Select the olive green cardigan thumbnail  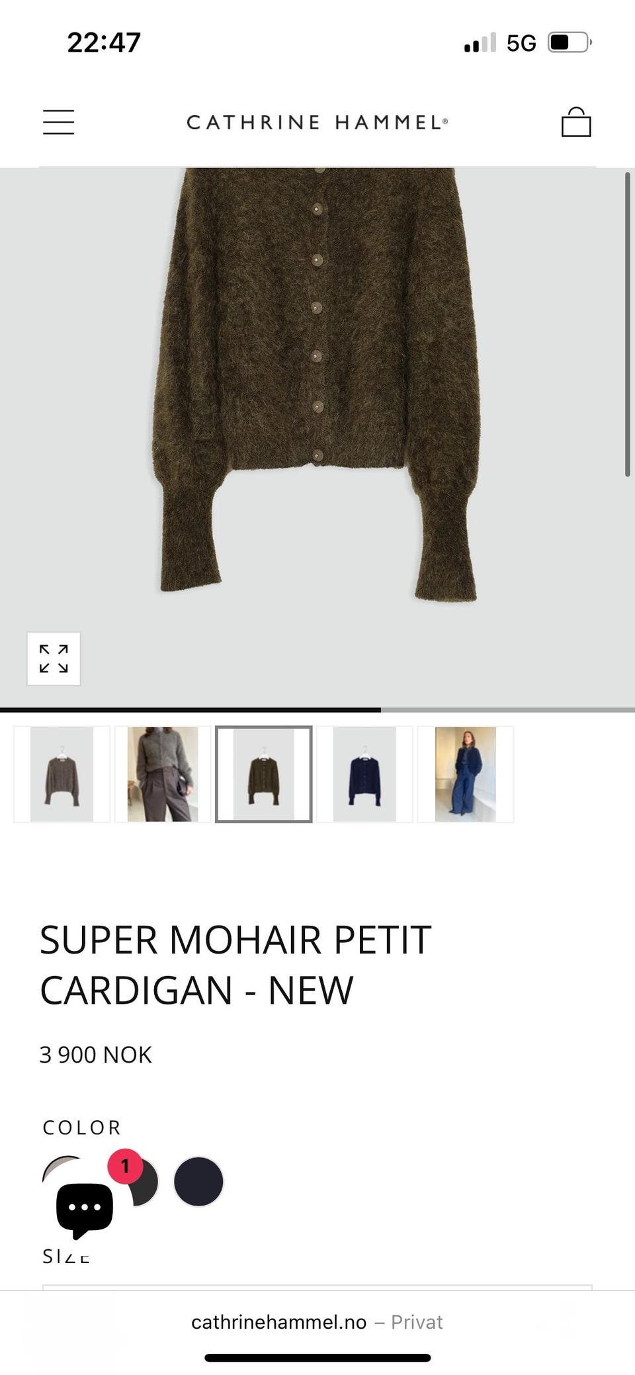click(x=263, y=774)
